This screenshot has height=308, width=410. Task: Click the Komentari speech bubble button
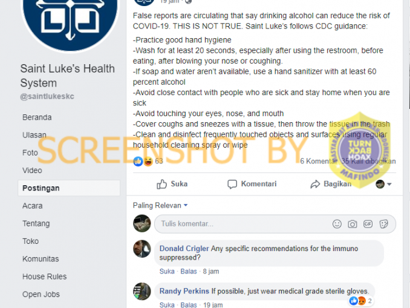pos(252,184)
